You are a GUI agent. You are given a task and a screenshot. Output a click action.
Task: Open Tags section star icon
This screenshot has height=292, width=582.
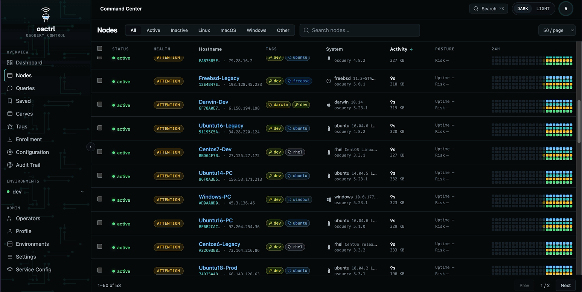coord(10,126)
